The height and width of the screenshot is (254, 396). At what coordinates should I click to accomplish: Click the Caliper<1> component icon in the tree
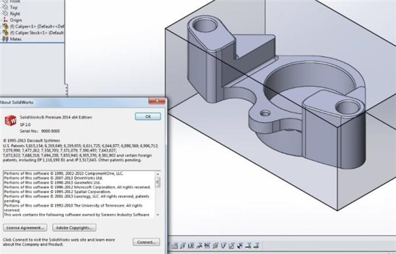(5, 26)
